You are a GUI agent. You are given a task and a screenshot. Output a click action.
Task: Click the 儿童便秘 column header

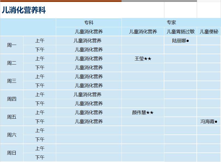point(209,32)
